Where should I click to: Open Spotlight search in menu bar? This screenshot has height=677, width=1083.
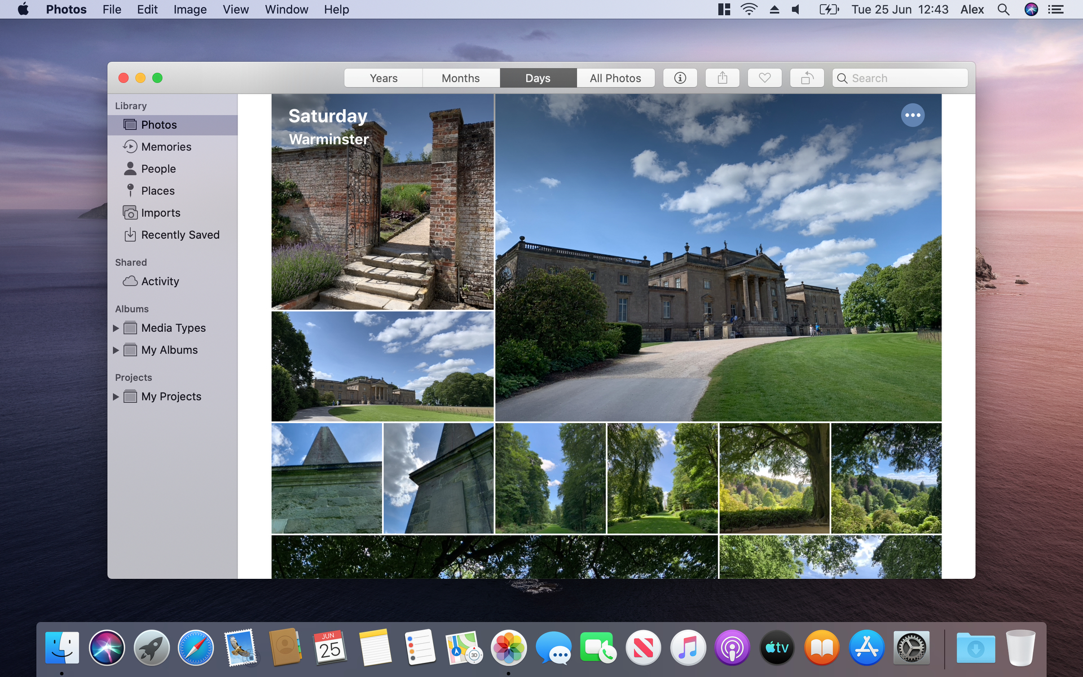click(1003, 10)
